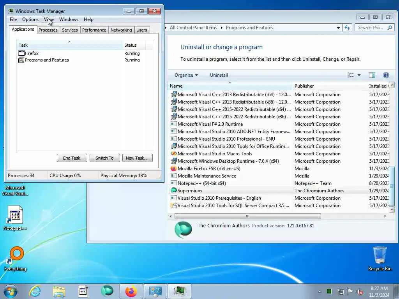Click Mozilla Firefox ESR row icon
This screenshot has width=399, height=299.
coord(174,168)
